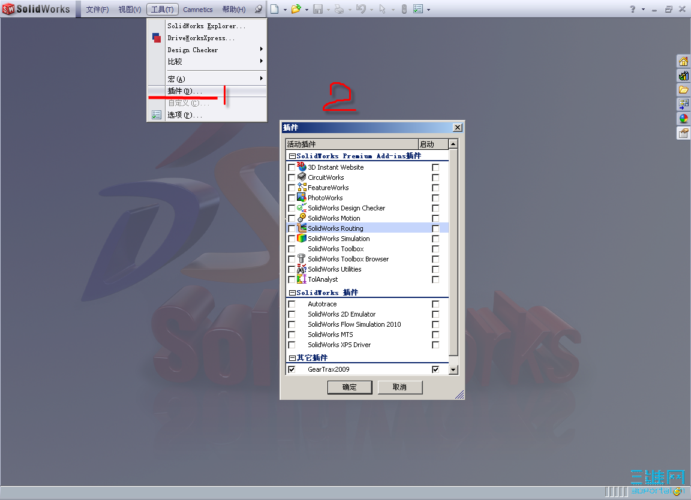This screenshot has height=500, width=691.
Task: Click the Open folder icon in toolbar
Action: (296, 9)
